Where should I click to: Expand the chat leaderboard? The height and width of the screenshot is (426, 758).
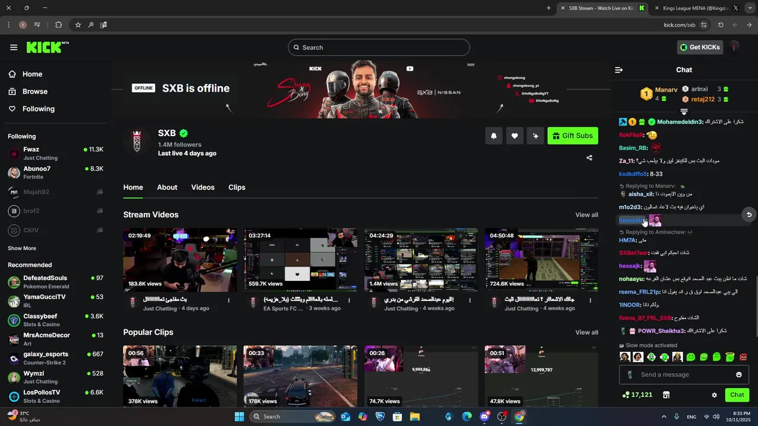(x=684, y=112)
